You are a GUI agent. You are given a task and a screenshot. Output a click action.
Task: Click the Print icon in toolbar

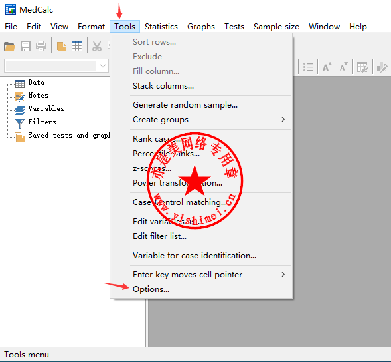click(x=41, y=46)
